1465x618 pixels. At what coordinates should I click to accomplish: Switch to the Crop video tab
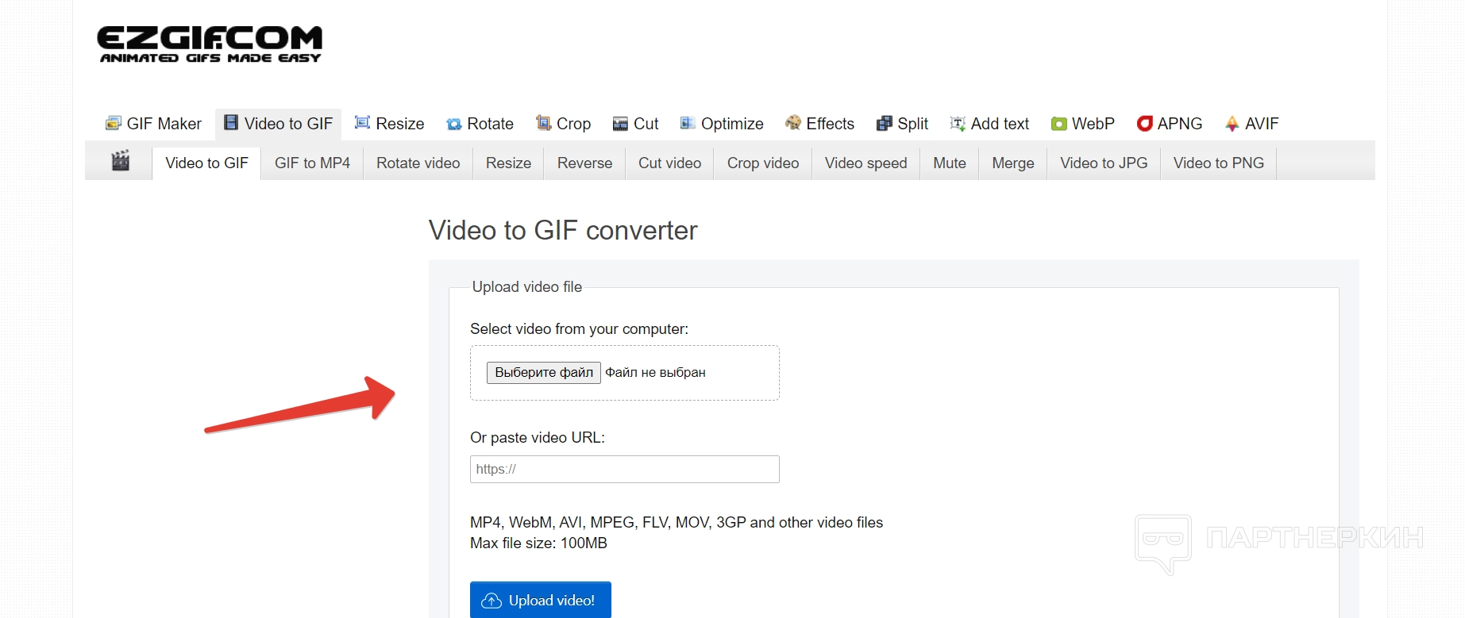pos(763,163)
